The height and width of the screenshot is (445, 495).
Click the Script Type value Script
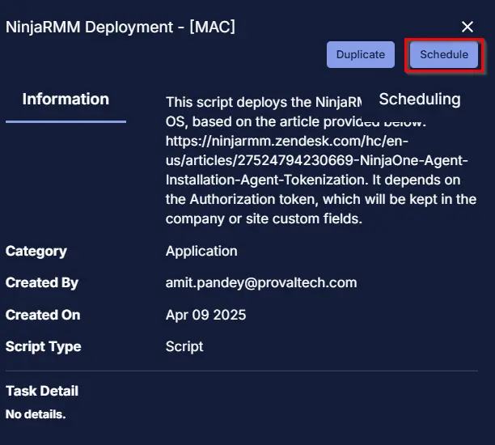click(x=184, y=346)
